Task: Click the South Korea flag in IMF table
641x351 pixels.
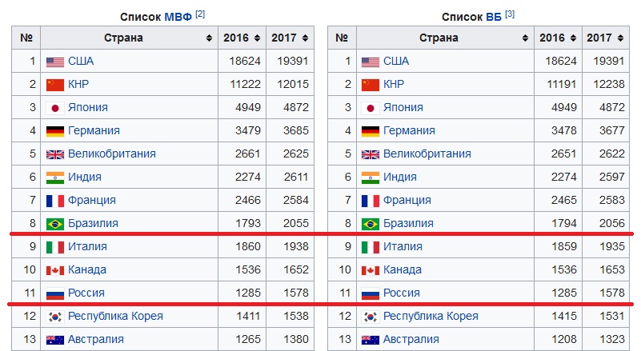Action: 54,317
